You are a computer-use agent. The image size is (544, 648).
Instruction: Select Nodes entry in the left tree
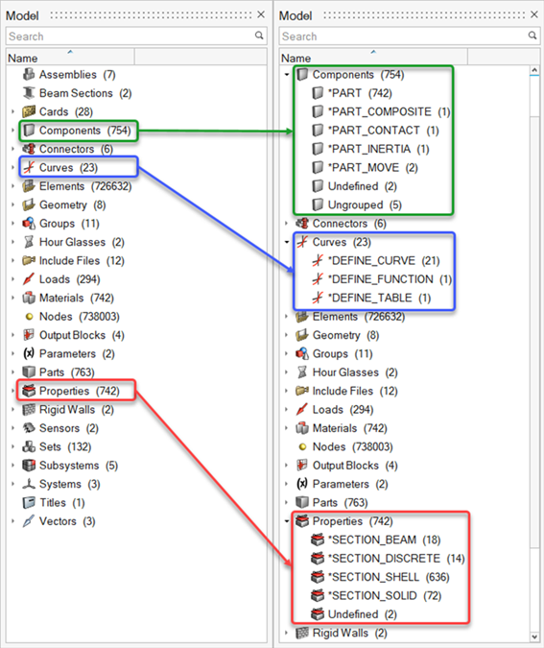point(72,317)
